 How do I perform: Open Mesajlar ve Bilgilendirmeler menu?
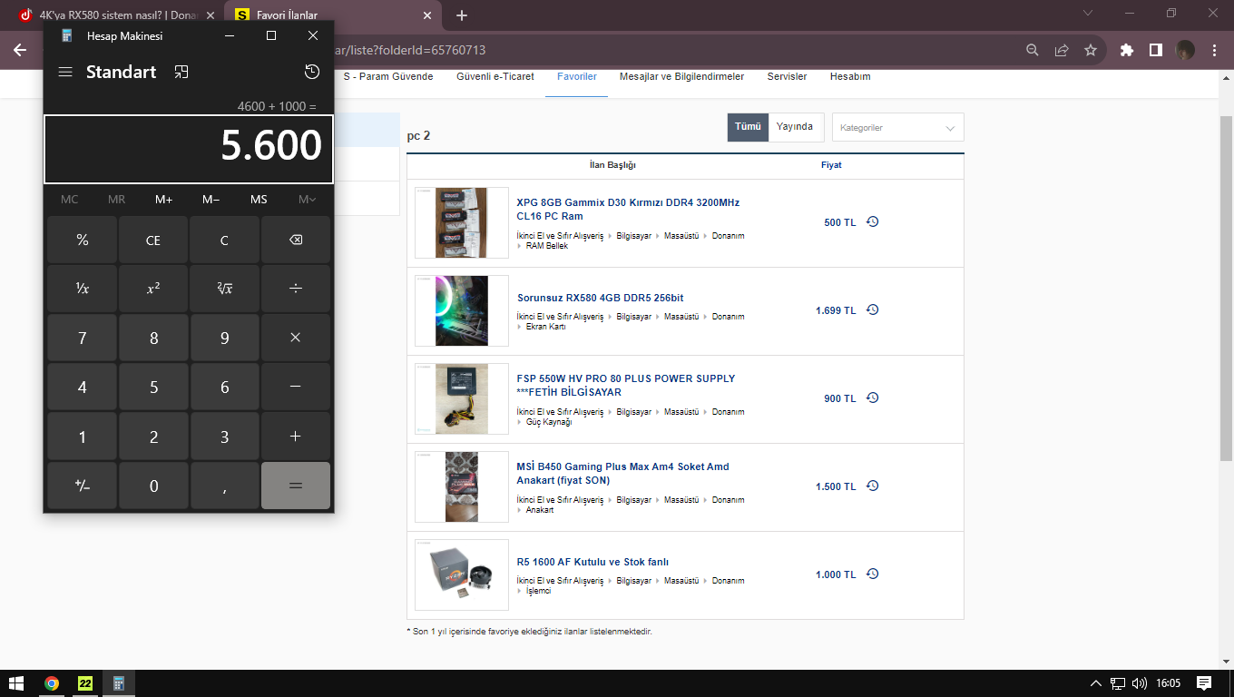click(x=681, y=77)
